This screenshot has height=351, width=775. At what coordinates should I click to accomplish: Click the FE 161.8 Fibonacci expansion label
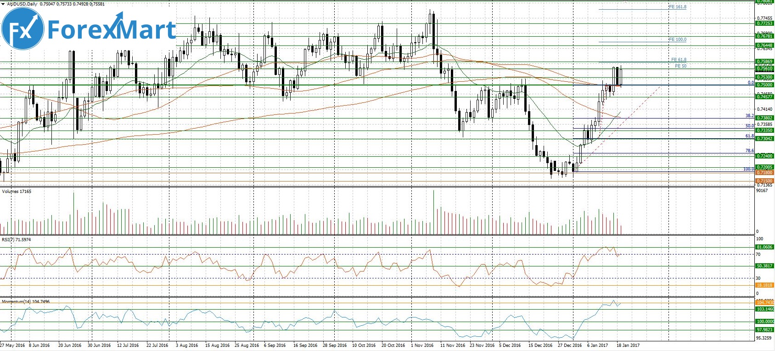coord(678,7)
